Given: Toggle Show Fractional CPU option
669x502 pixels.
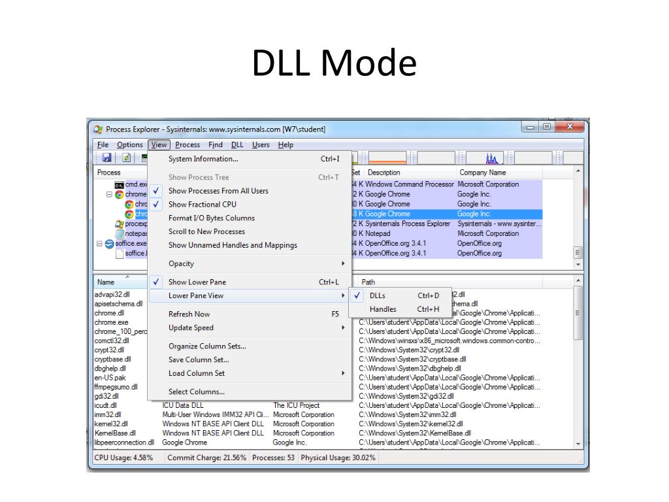Looking at the screenshot, I should [250, 205].
